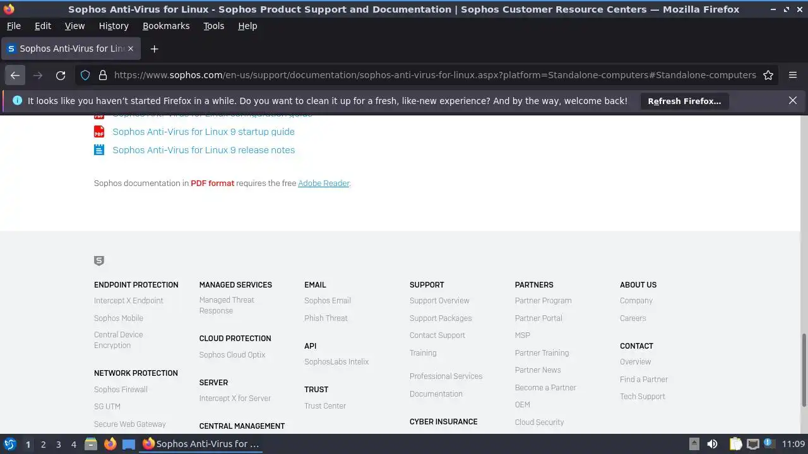The height and width of the screenshot is (454, 808).
Task: Follow the Adobe Reader link
Action: click(323, 183)
